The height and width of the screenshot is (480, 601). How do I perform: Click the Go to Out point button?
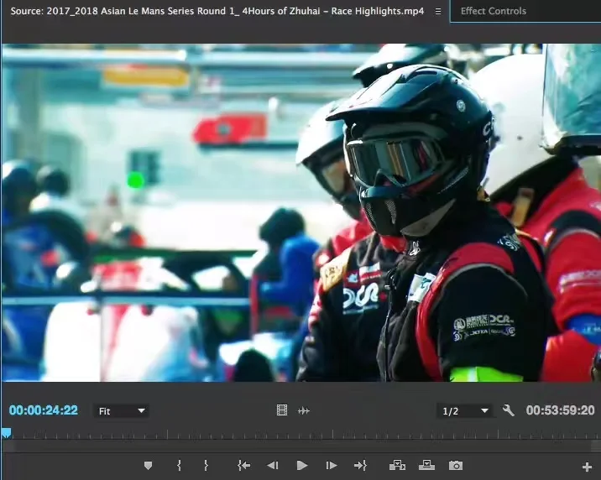click(360, 466)
